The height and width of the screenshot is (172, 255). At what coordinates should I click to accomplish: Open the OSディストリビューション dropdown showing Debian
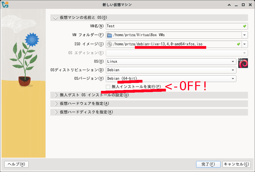(171, 70)
